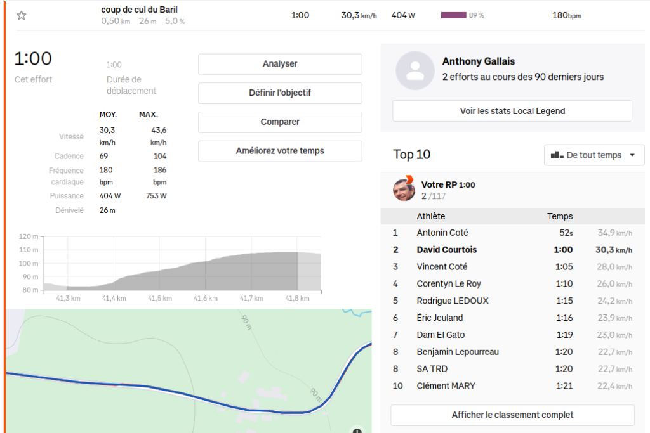Viewport: 650px width, 433px height.
Task: Open Antonin Coté's leaderboard entry
Action: click(x=442, y=233)
